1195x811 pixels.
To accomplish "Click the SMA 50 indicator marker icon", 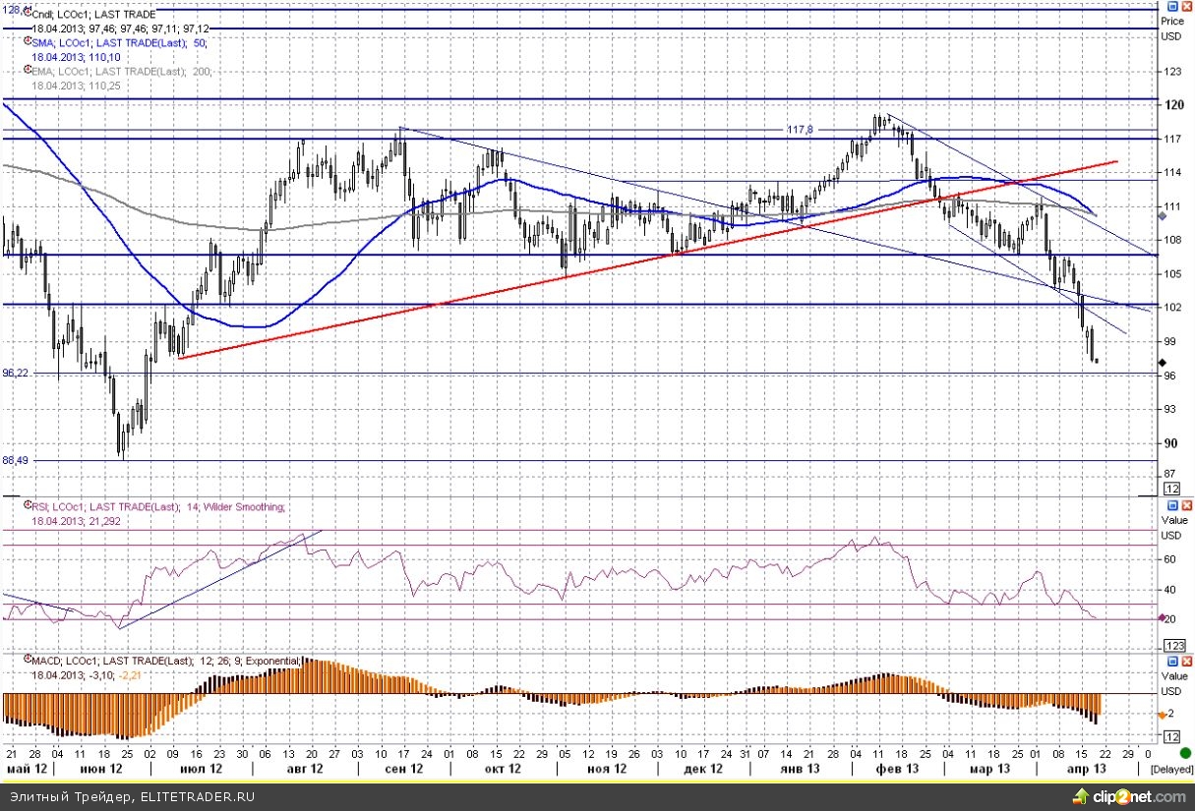I will point(28,43).
